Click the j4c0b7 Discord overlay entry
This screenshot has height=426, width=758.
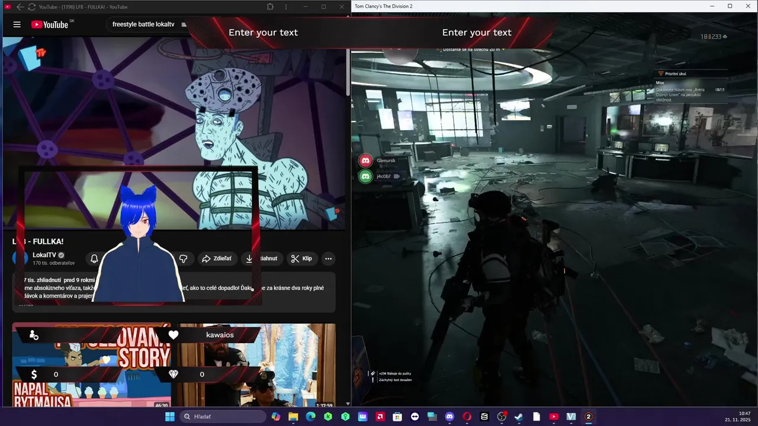pyautogui.click(x=379, y=176)
